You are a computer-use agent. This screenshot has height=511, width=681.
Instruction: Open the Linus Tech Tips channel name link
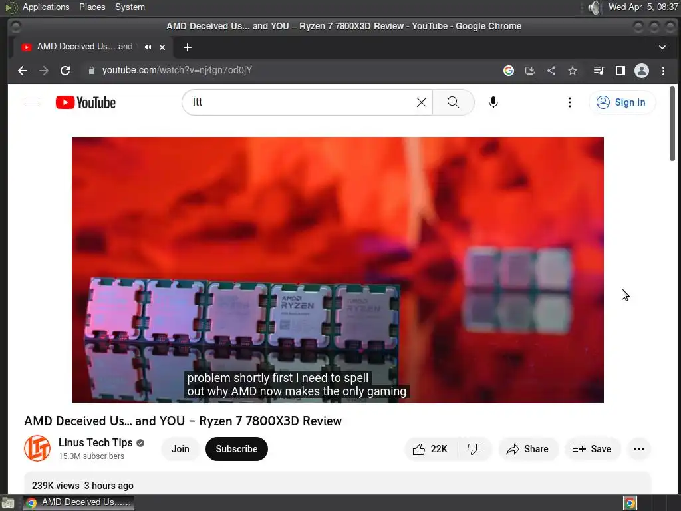[x=96, y=442]
